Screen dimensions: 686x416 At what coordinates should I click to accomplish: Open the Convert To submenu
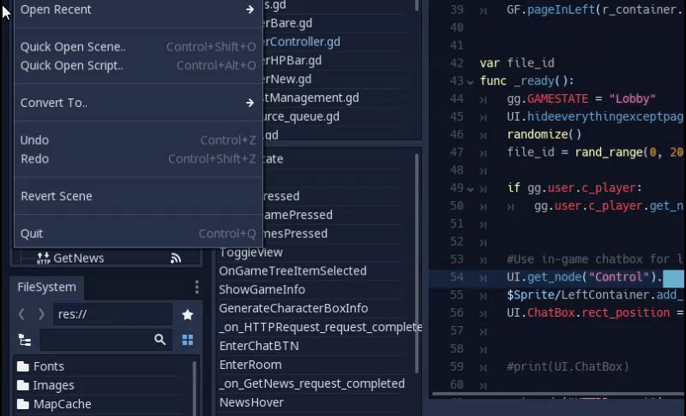tap(138, 103)
